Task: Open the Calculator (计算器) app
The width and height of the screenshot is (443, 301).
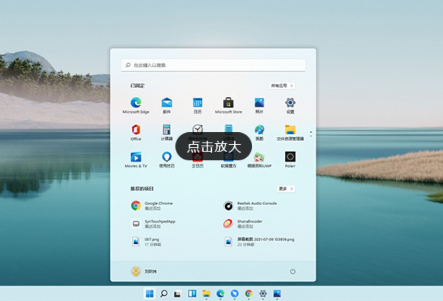Action: [167, 130]
